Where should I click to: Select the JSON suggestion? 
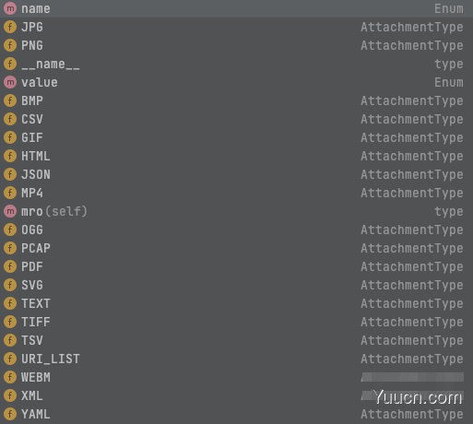pyautogui.click(x=236, y=174)
